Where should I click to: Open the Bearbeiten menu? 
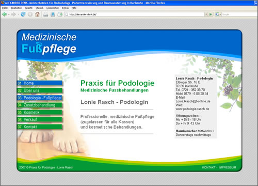tap(16, 8)
